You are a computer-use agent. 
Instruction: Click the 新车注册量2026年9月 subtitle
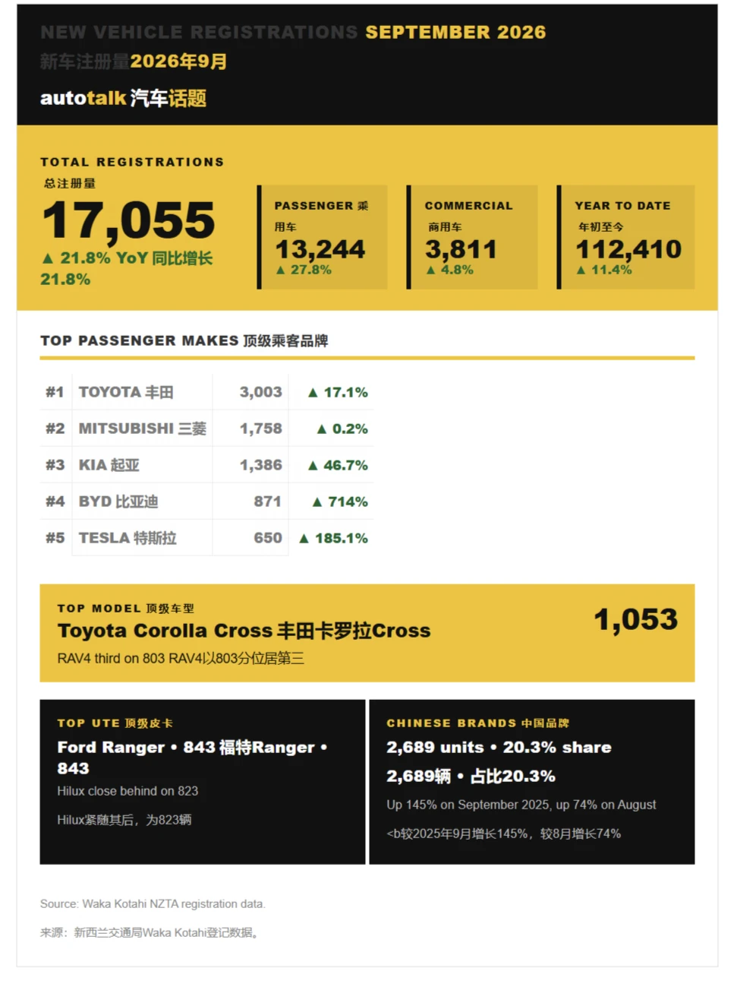[134, 62]
